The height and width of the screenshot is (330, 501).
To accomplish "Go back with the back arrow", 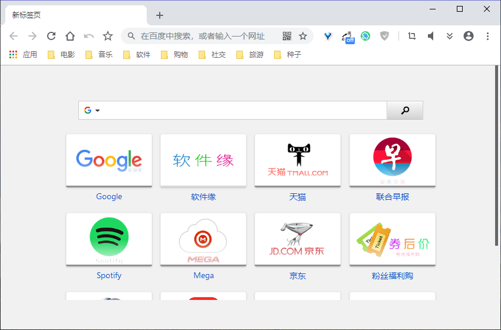I will [x=14, y=36].
